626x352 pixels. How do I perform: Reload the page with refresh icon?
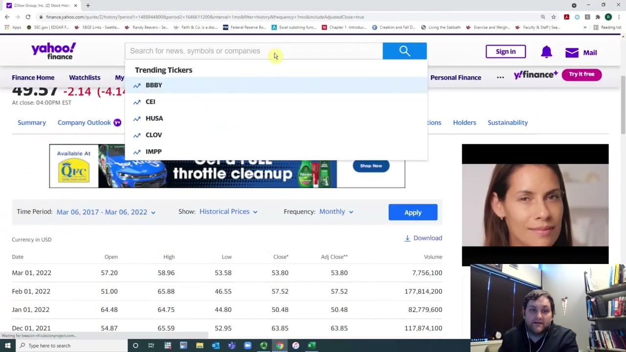tap(28, 17)
